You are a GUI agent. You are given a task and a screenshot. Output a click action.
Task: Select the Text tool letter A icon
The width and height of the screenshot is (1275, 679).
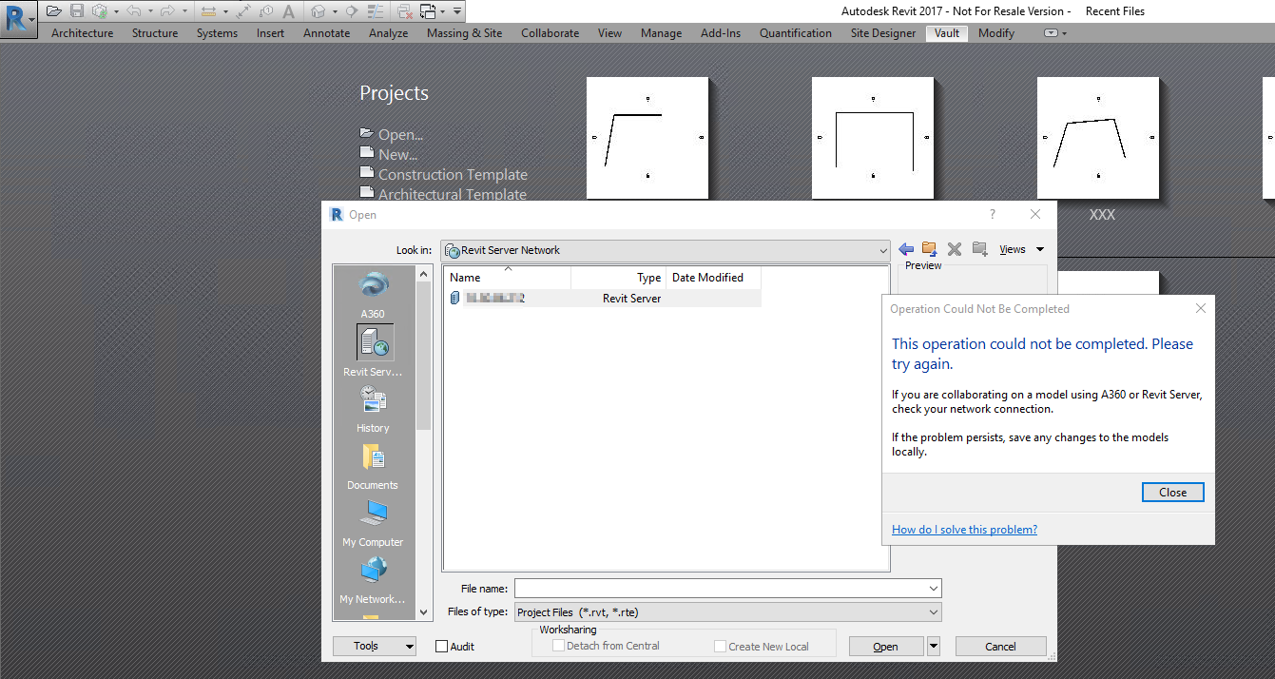(289, 11)
